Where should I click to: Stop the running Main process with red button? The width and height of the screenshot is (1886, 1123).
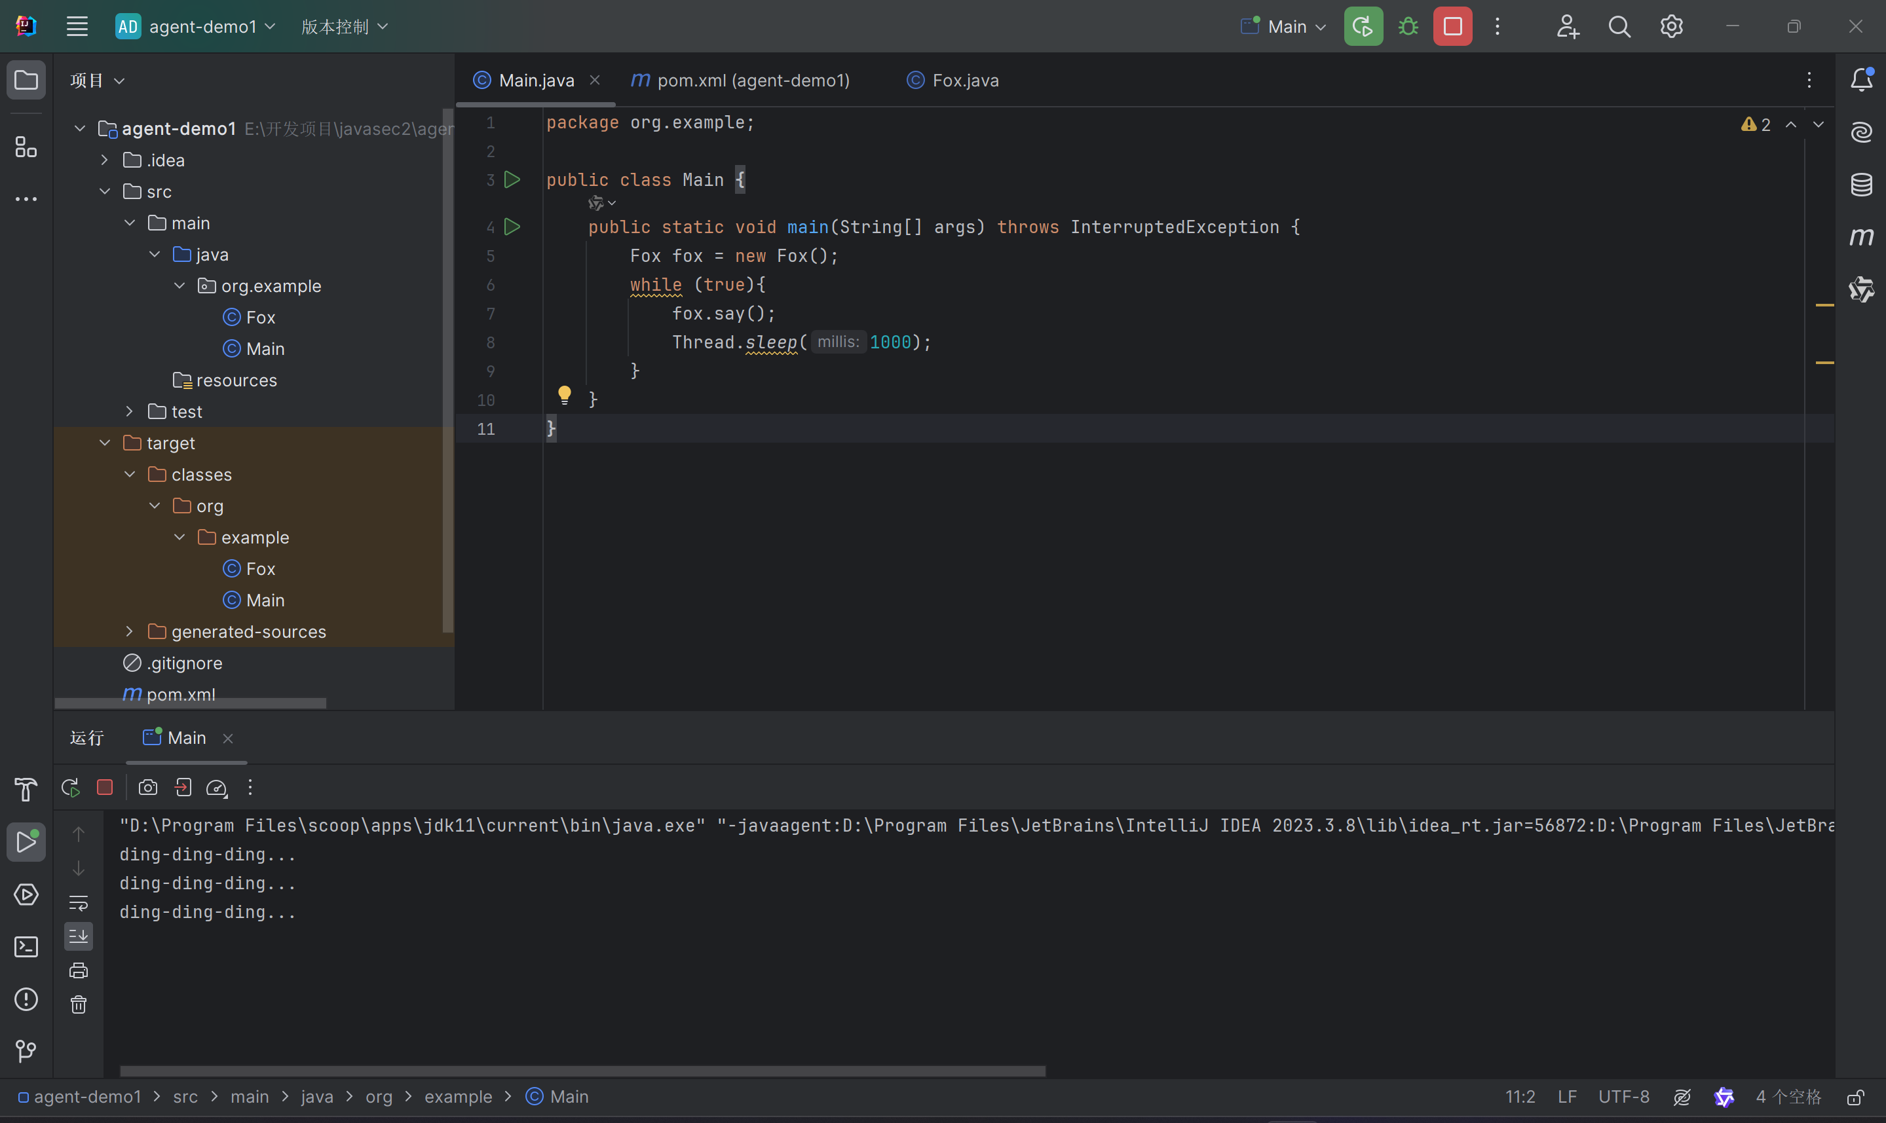[x=1452, y=26]
